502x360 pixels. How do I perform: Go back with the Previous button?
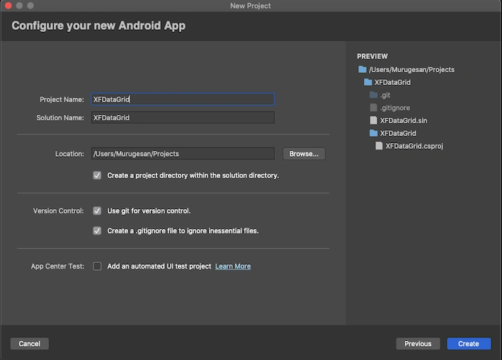point(418,344)
